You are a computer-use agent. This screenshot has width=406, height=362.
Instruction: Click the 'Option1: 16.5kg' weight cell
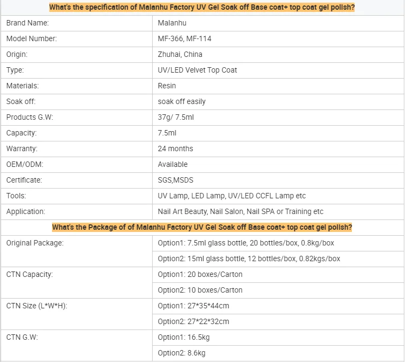(x=184, y=338)
